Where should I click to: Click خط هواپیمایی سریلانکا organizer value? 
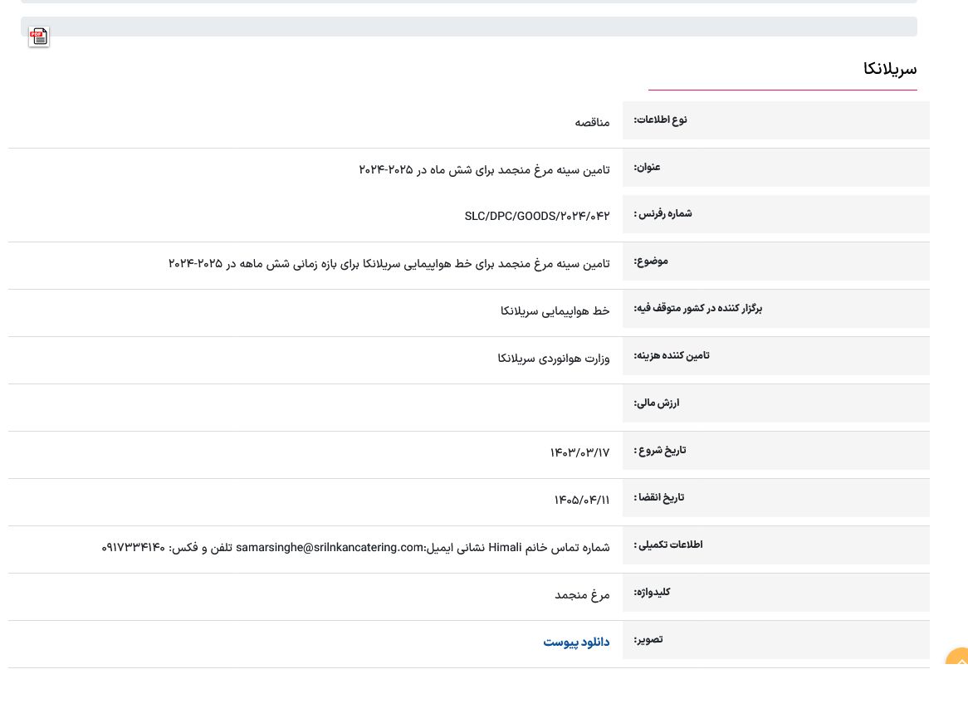click(x=555, y=310)
